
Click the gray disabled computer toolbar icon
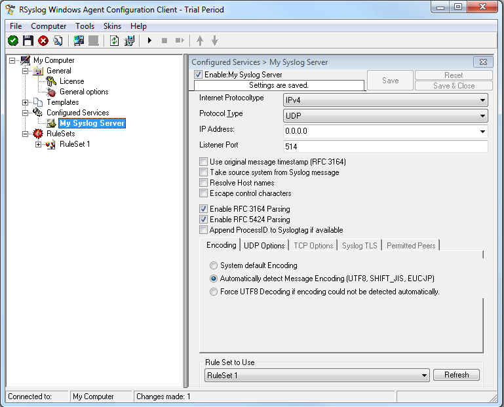pyautogui.click(x=94, y=41)
